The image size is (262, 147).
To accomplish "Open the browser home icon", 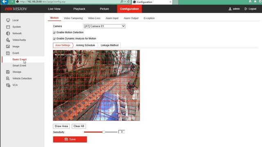I will [250, 2].
